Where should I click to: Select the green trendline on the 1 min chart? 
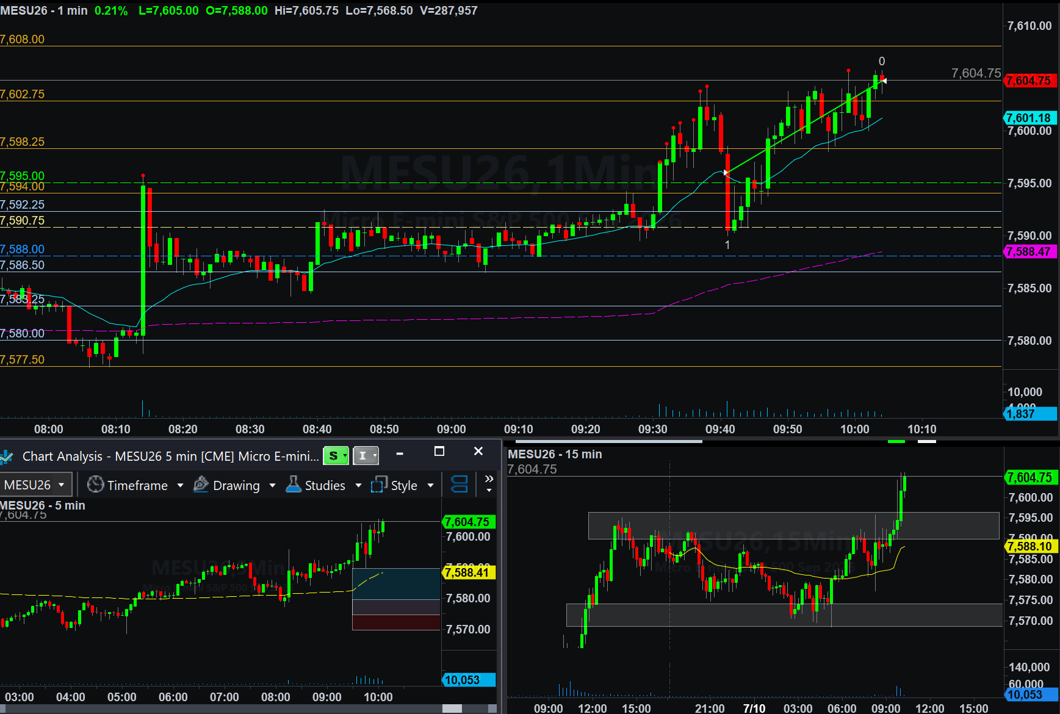tap(804, 126)
